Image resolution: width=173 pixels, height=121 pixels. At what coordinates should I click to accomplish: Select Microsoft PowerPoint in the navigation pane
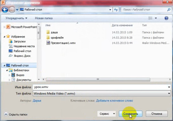[x=21, y=27]
